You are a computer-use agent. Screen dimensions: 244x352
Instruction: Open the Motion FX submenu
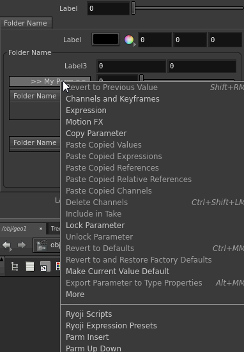pyautogui.click(x=153, y=121)
